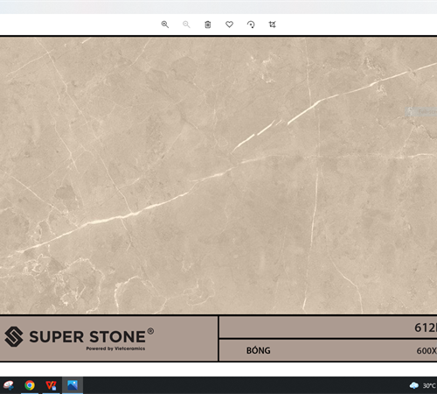437x394 pixels.
Task: Click the S-shaped Super Stone logo mark
Action: point(14,336)
